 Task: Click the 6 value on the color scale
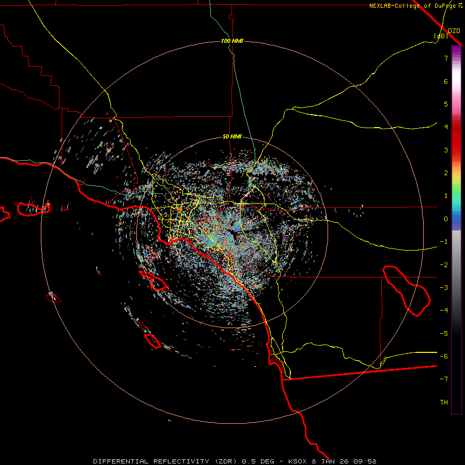click(446, 81)
